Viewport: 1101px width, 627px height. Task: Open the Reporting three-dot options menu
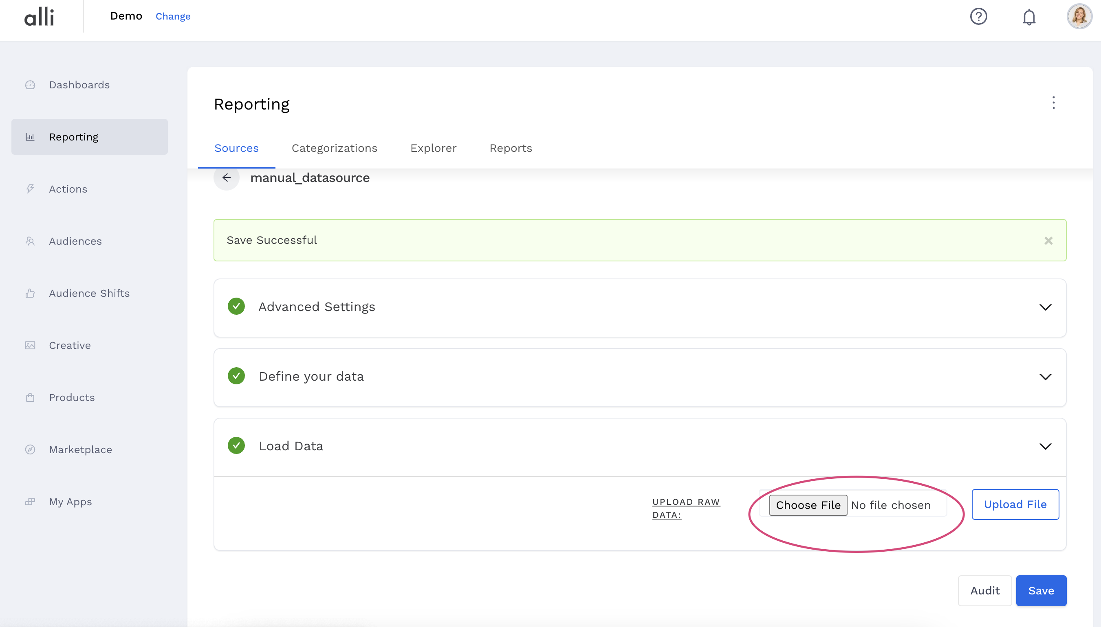point(1053,103)
